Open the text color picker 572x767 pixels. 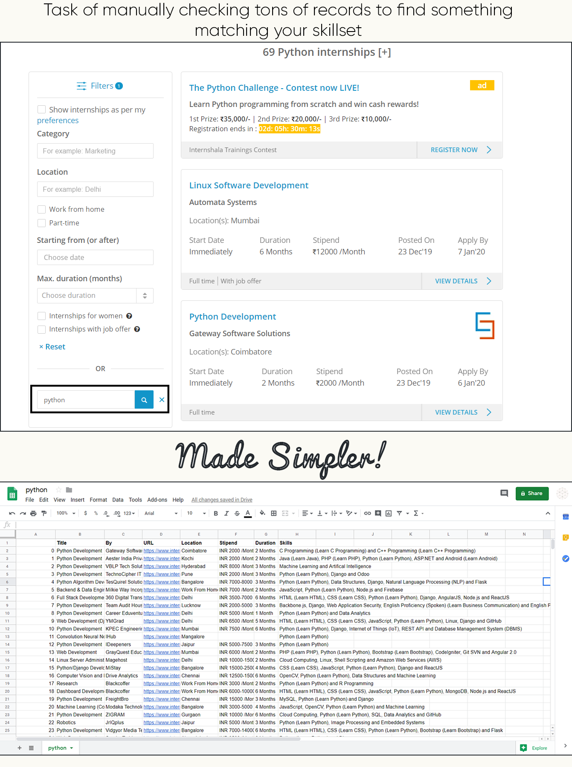click(248, 513)
